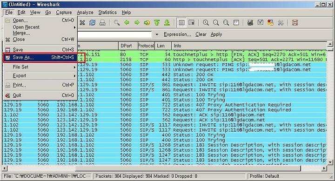
Task: Jump to first packet icon
Action: [x=157, y=23]
